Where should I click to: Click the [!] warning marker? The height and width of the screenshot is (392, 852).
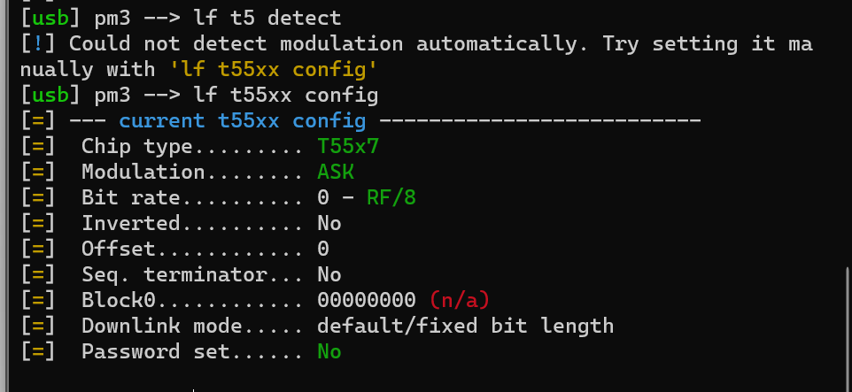pyautogui.click(x=38, y=44)
